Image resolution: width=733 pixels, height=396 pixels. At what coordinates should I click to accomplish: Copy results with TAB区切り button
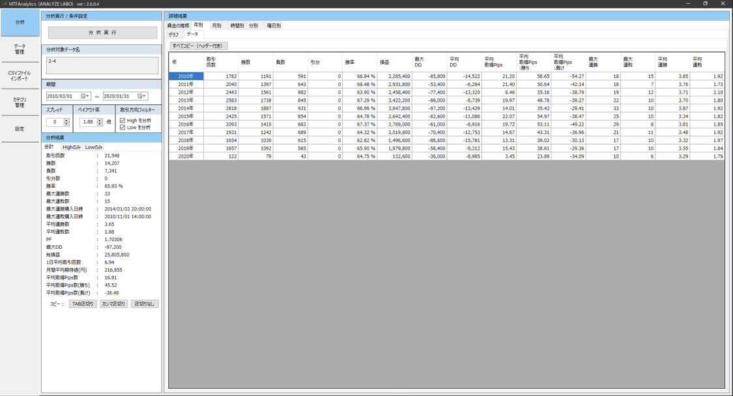pos(83,304)
